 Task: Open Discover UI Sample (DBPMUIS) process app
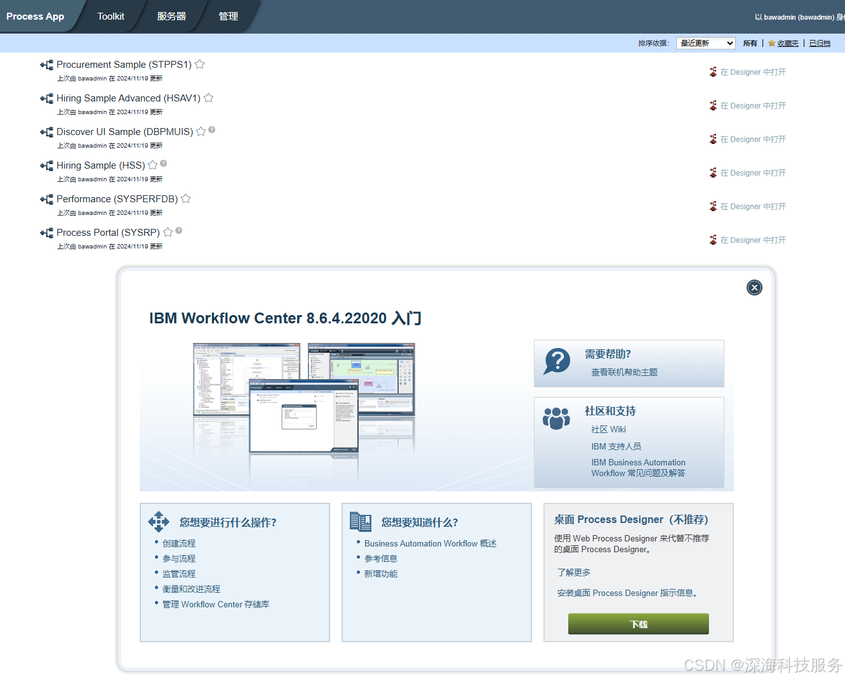pyautogui.click(x=124, y=132)
